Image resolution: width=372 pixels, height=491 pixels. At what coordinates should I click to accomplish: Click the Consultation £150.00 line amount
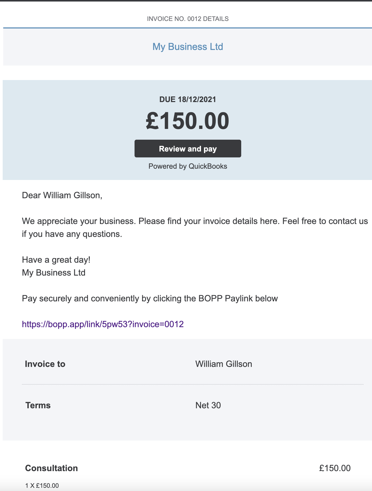(335, 468)
